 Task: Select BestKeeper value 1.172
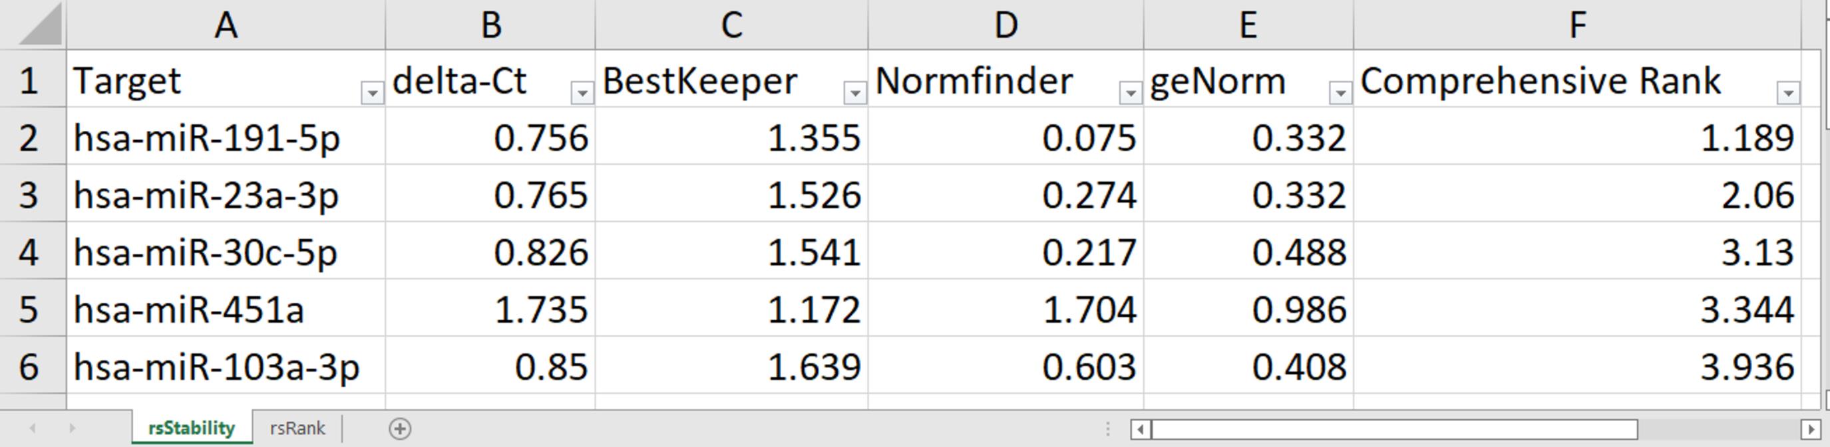click(731, 308)
